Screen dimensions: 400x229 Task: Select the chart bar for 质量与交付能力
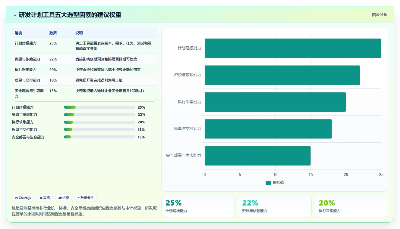click(x=268, y=129)
